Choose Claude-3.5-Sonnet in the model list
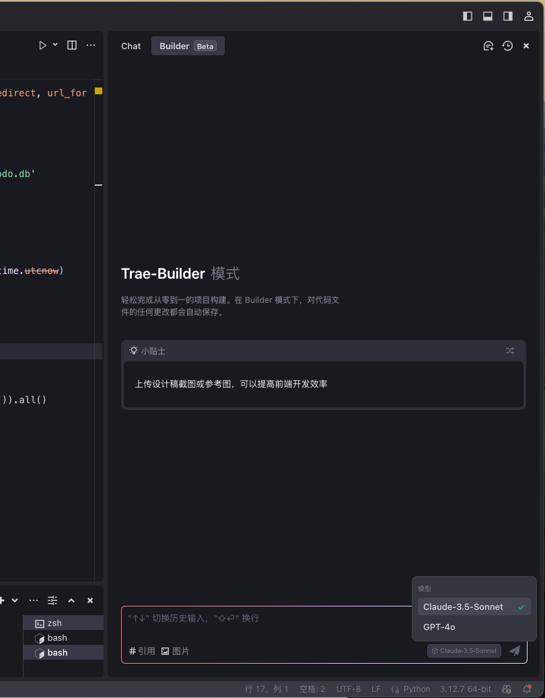 pos(474,606)
